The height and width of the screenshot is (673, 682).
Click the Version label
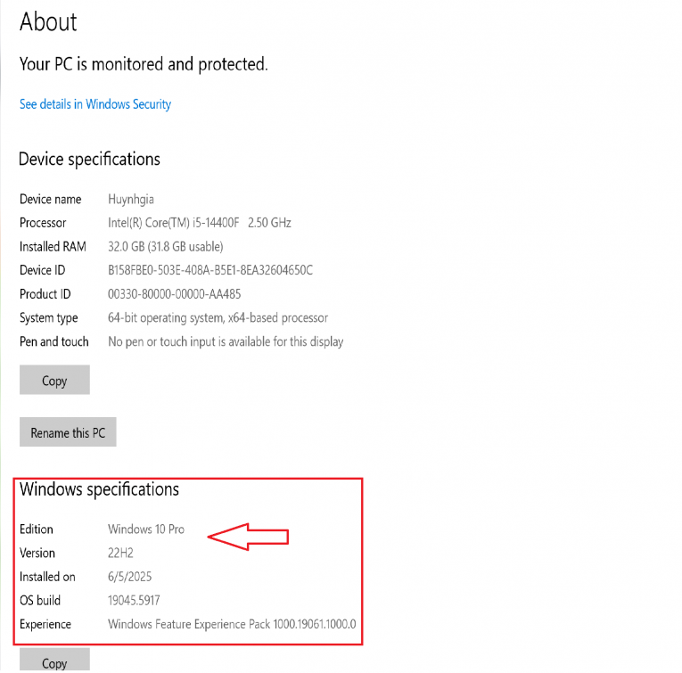(37, 554)
